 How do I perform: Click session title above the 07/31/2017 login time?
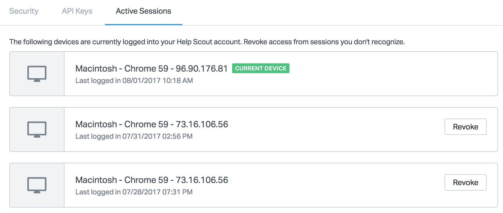(152, 124)
